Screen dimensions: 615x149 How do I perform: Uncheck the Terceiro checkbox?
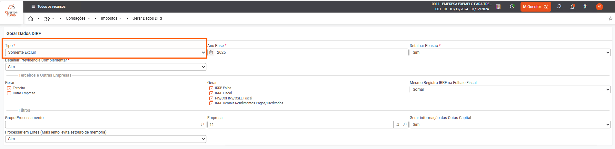9,88
